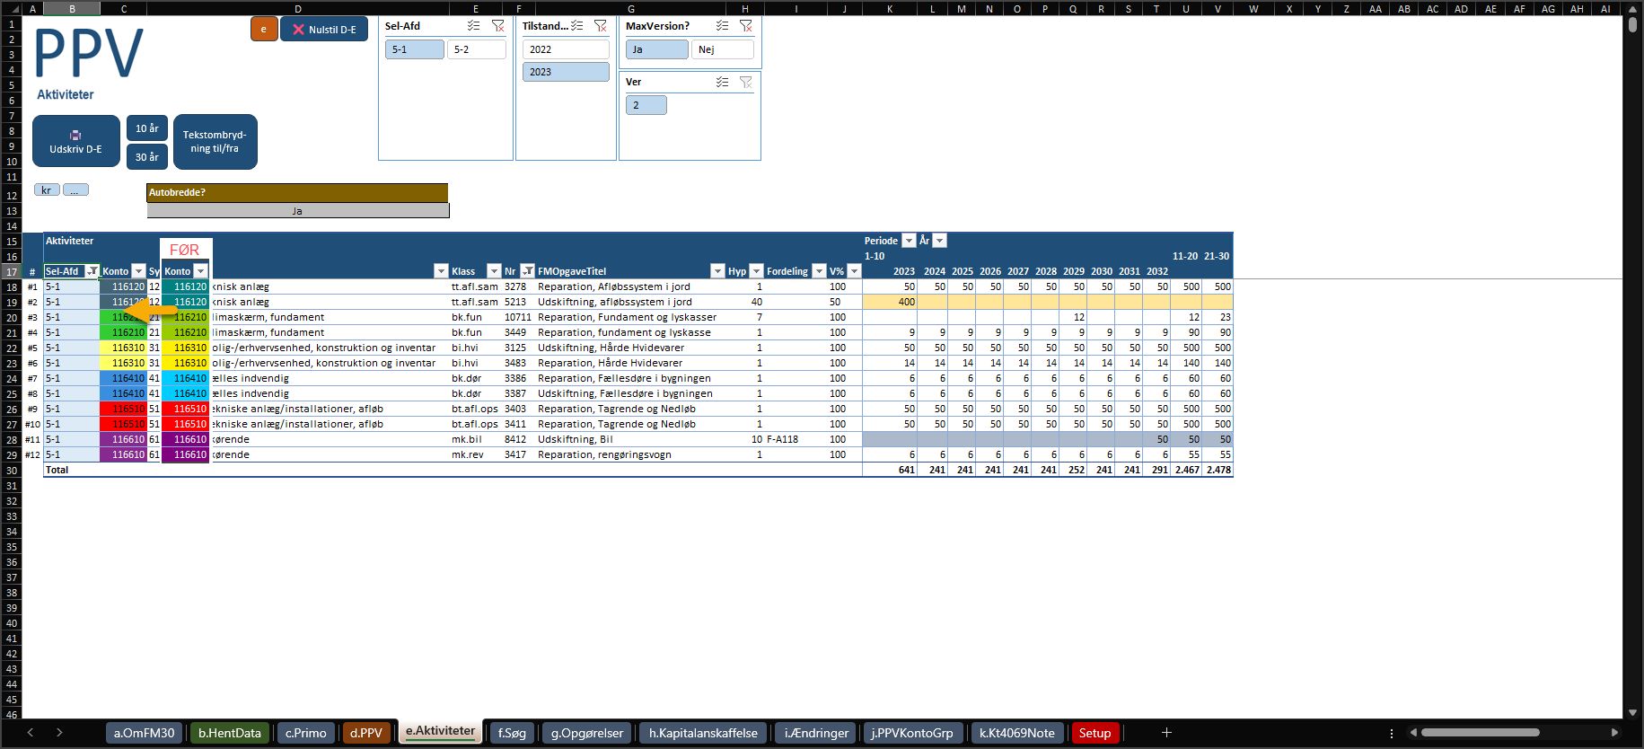Clear the Tilstand slicer filter
This screenshot has height=749, width=1644.
pos(601,26)
